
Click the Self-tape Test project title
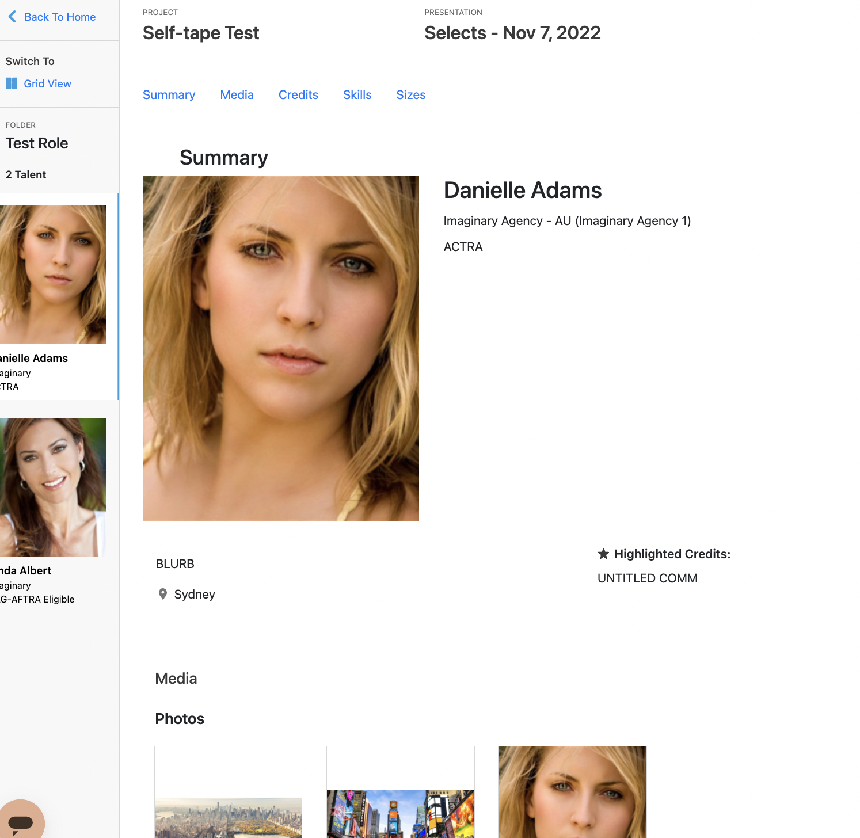201,33
